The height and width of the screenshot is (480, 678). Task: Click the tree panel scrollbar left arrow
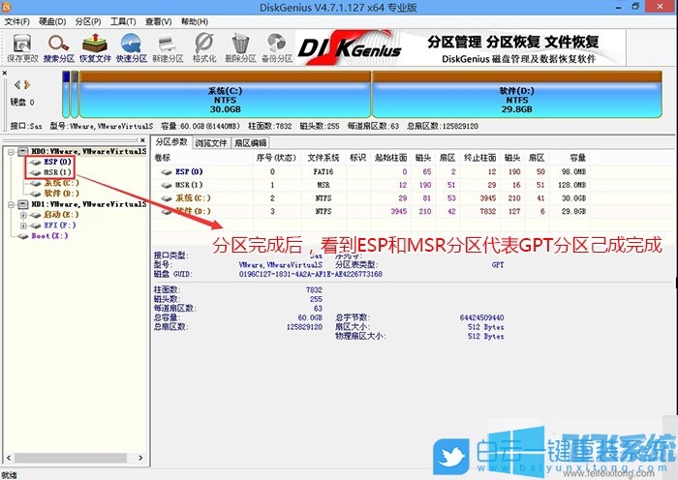[8, 458]
